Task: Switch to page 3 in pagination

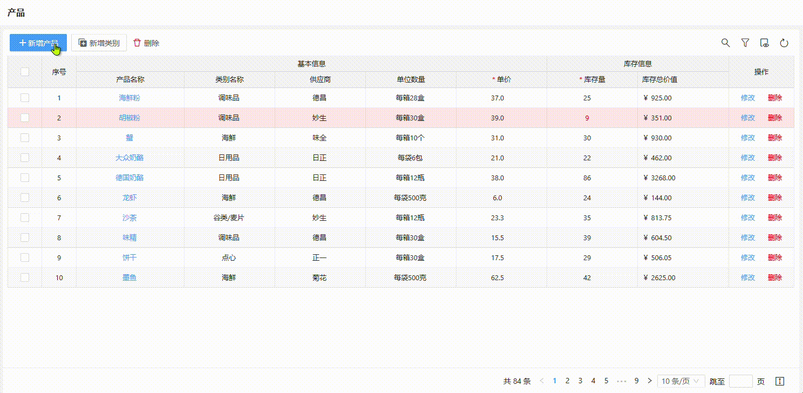Action: coord(581,381)
